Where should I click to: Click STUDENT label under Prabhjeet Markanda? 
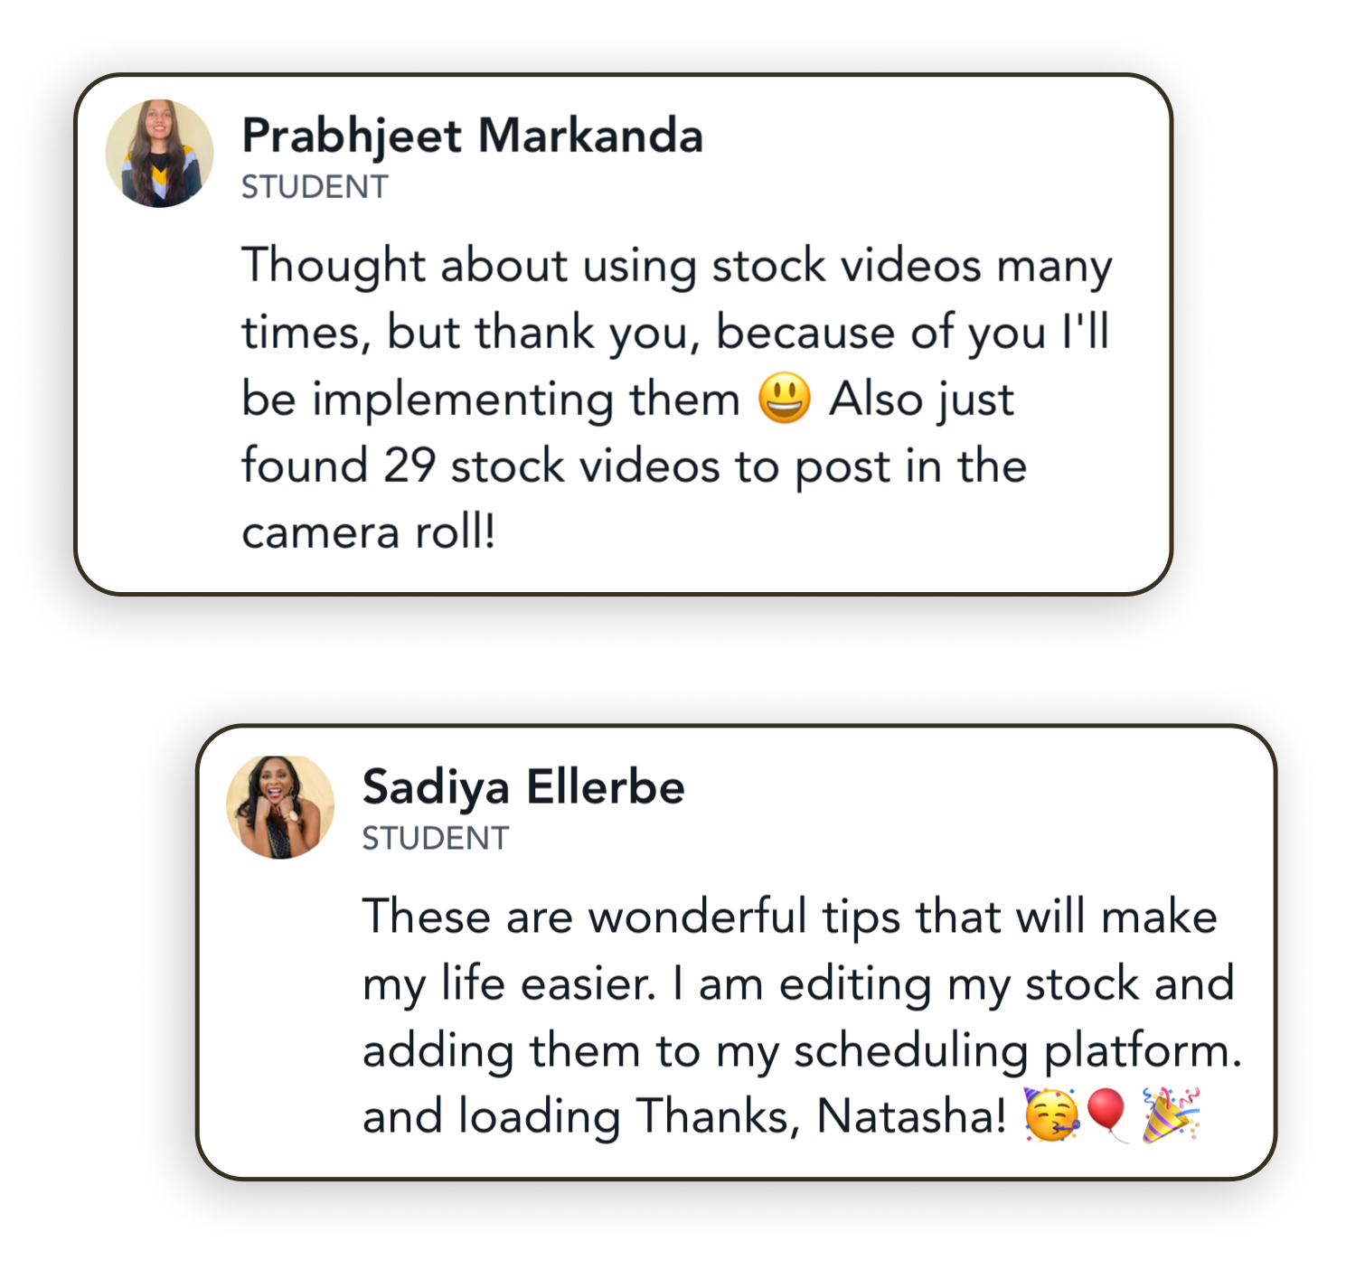(315, 187)
